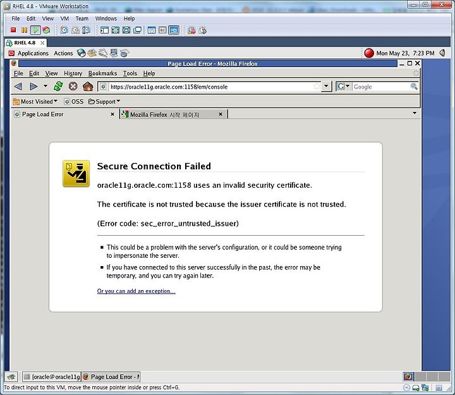This screenshot has width=455, height=395.
Task: Expand the Support bookmarks folder
Action: click(104, 102)
